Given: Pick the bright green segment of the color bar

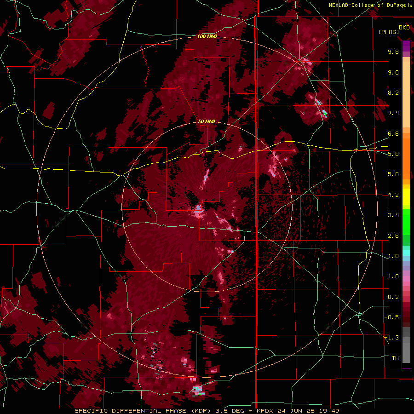Looking at the screenshot, I should pos(406,222).
